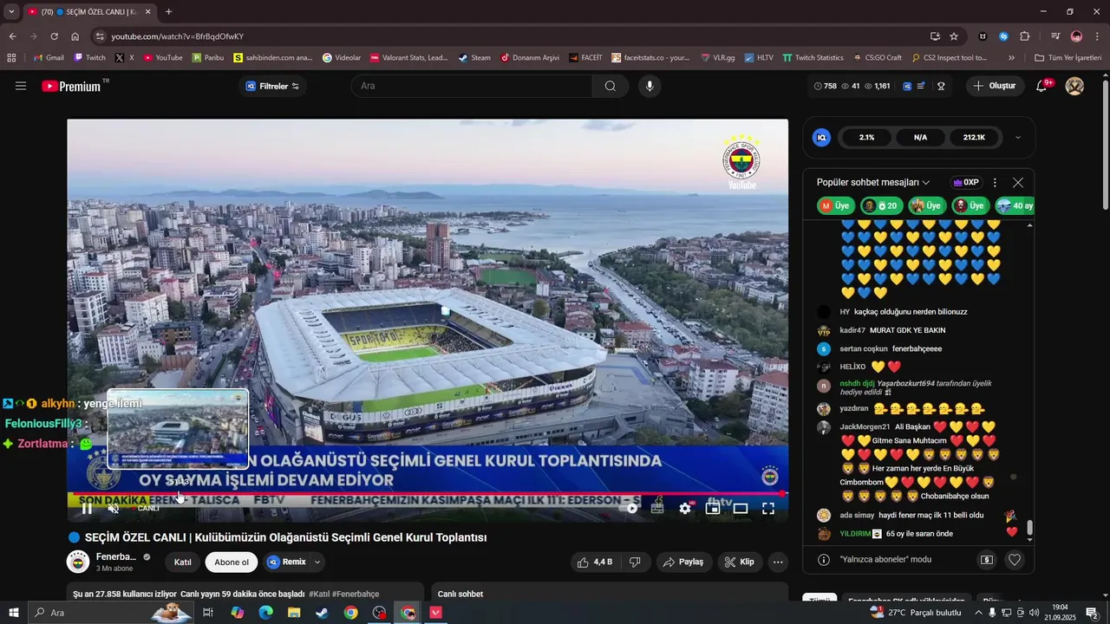
Task: Unmute the video volume
Action: tap(114, 509)
